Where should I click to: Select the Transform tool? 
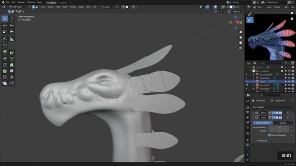12,32
